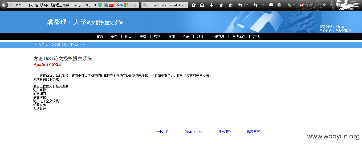This screenshot has height=144, width=362.
Task: Click 注销 to log out
Action: (257, 36)
